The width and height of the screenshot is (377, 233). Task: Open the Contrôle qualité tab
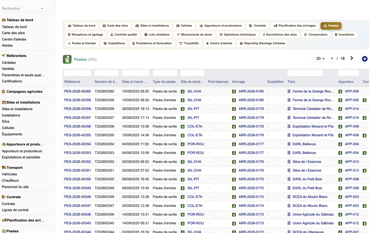click(x=123, y=35)
